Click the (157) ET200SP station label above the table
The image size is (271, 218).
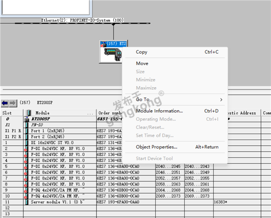pos(36,102)
